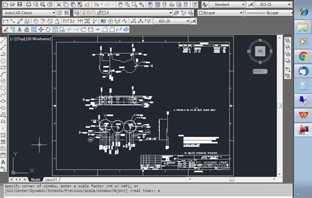
Task: Open the Help question mark icon
Action: [x=194, y=5]
